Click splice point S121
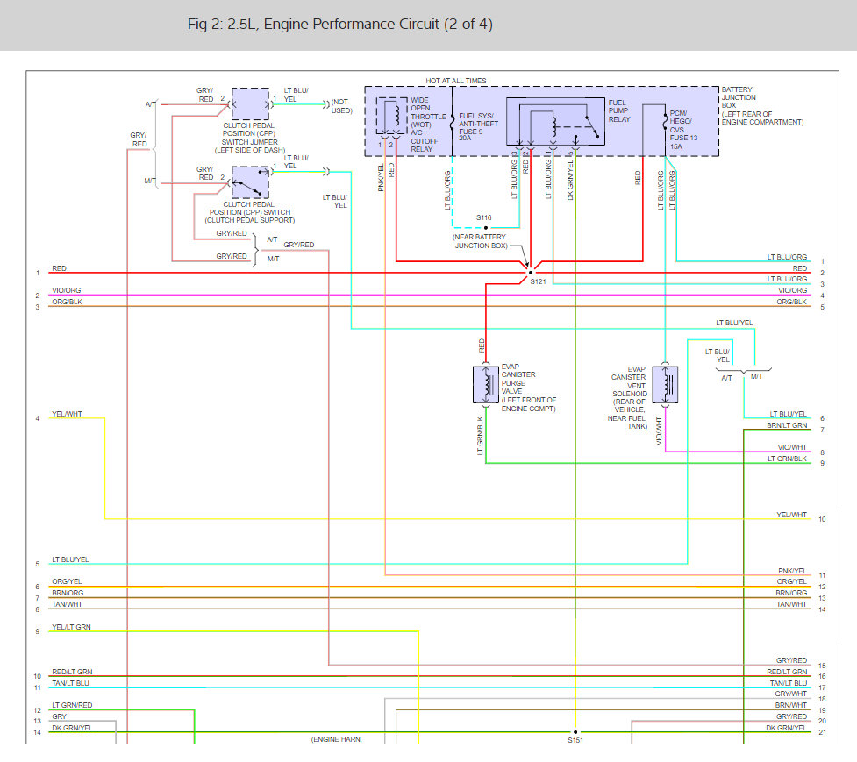Screen dimensions: 857x762 click(530, 272)
